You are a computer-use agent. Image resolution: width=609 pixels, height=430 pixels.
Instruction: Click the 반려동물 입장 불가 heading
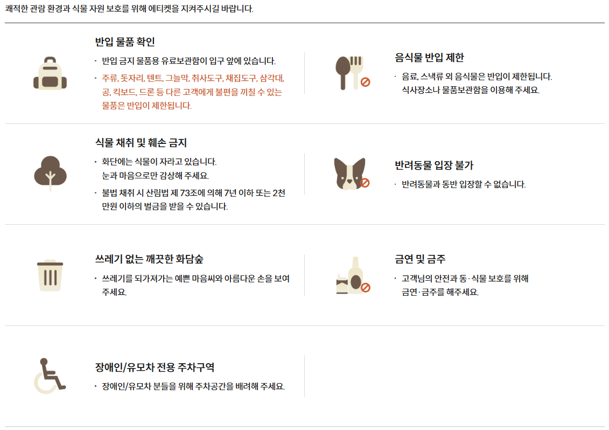click(434, 165)
